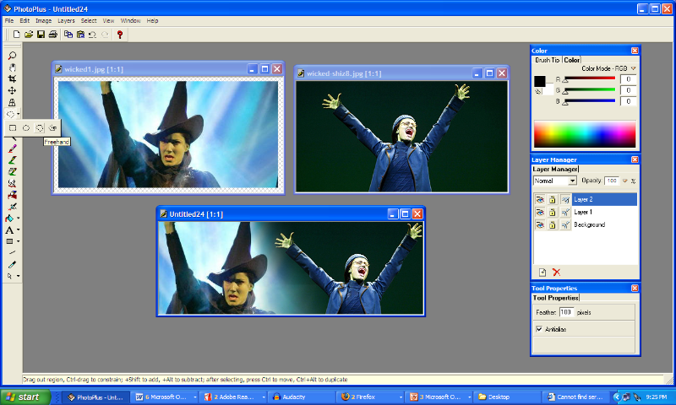Viewport: 676px width, 405px height.
Task: Open the selection tool flyout arrow
Action: [18, 114]
